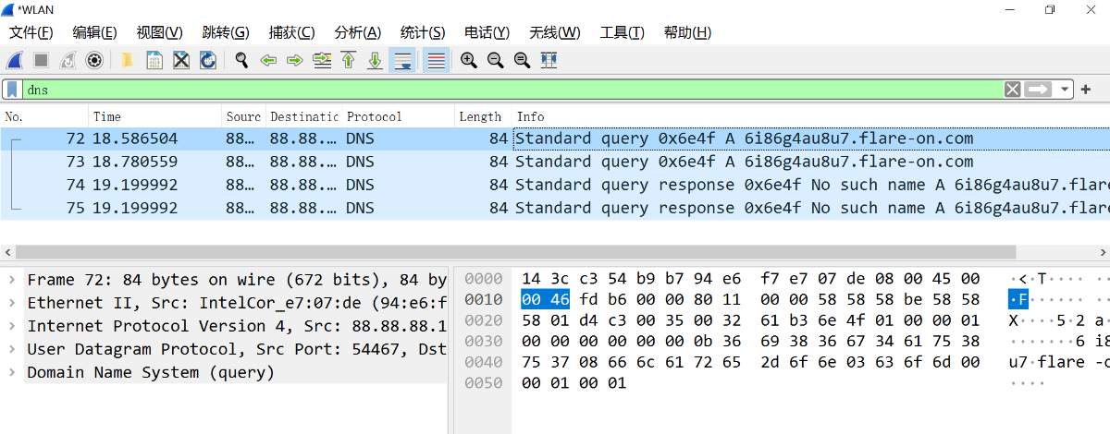This screenshot has height=434, width=1110.
Task: Zoom in main window text
Action: click(469, 61)
